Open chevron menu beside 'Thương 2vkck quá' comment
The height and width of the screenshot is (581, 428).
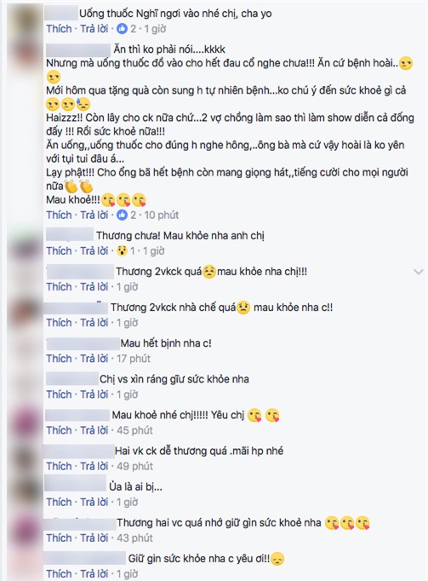click(419, 272)
